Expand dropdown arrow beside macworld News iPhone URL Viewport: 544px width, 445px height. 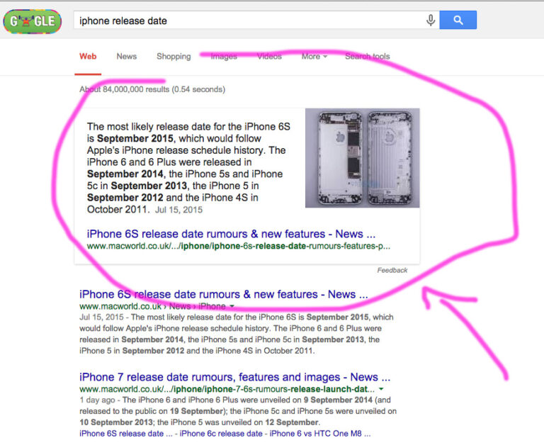232,306
